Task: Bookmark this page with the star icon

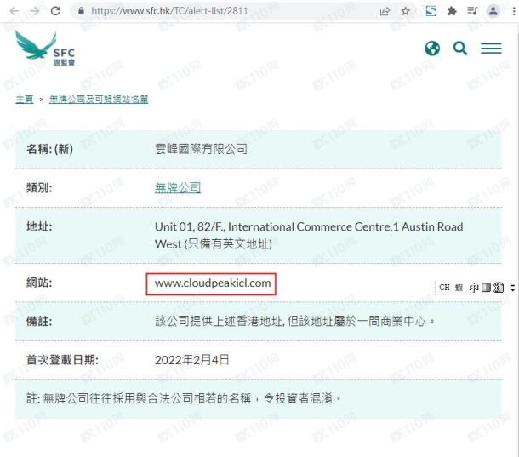Action: pyautogui.click(x=406, y=11)
